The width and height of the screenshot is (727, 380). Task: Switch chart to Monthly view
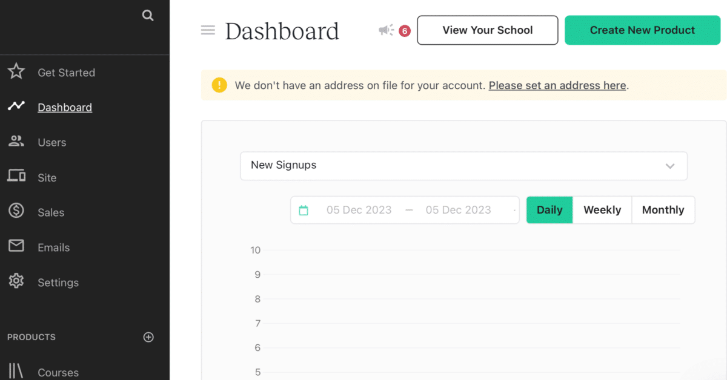(x=663, y=210)
